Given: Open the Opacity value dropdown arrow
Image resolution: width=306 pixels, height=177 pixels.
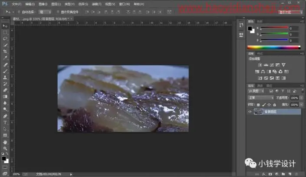Looking at the screenshot, I should click(301, 98).
